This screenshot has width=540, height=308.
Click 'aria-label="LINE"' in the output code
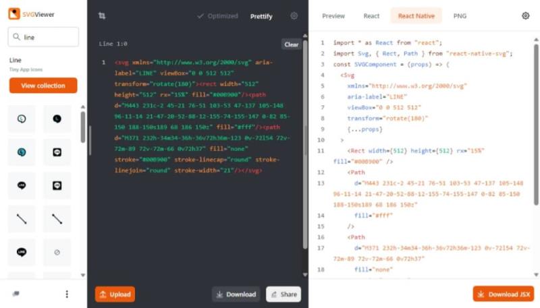point(377,97)
